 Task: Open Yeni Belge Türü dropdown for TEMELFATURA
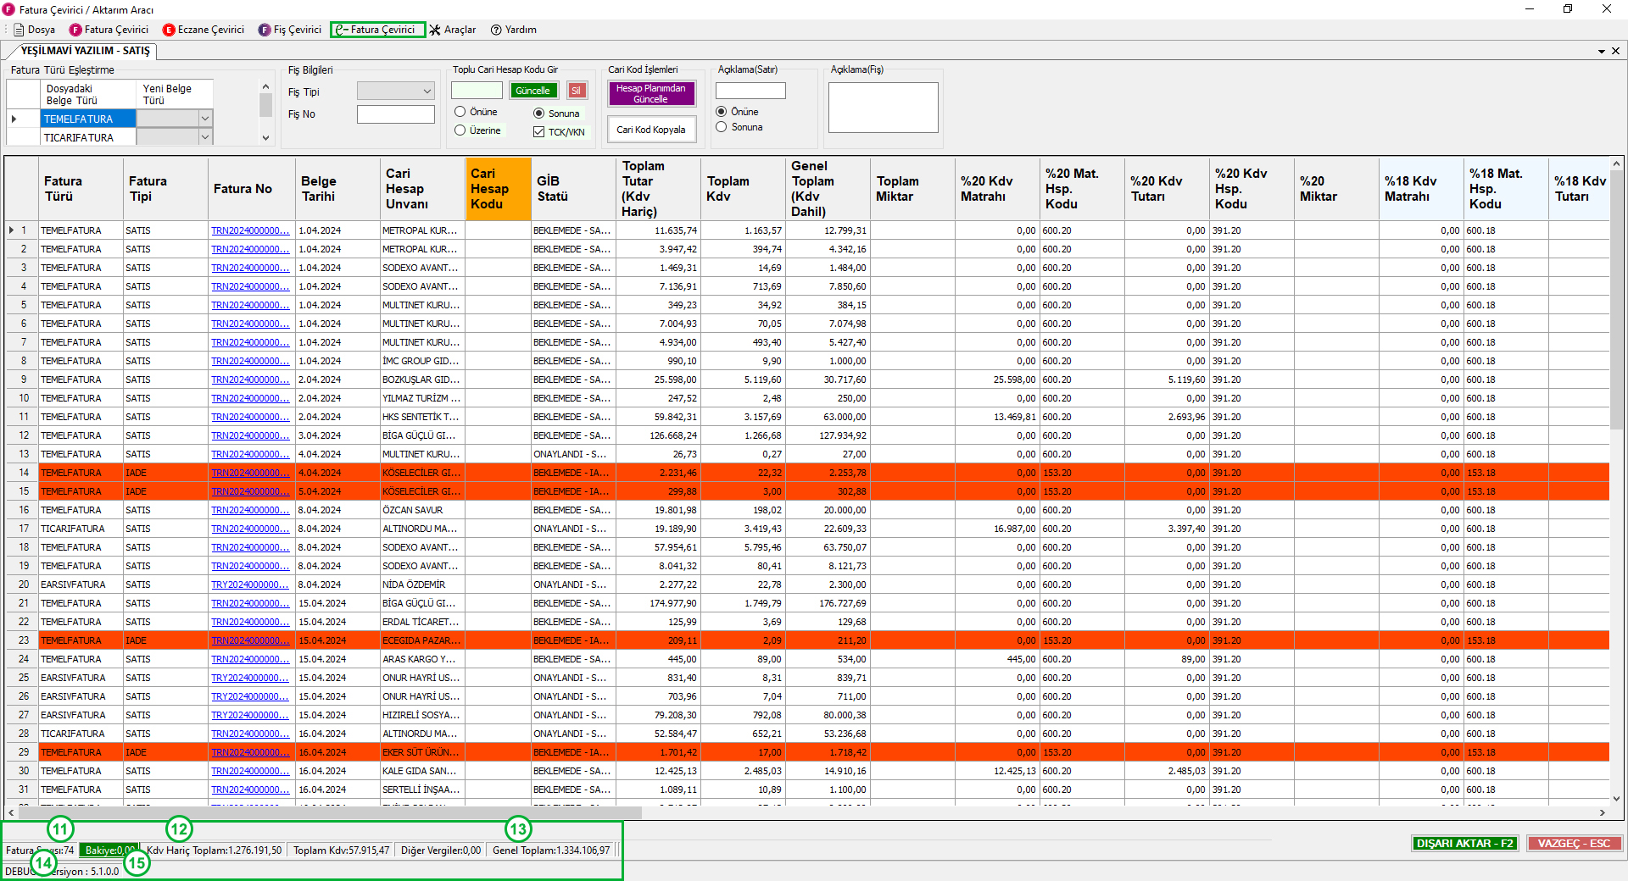(204, 119)
